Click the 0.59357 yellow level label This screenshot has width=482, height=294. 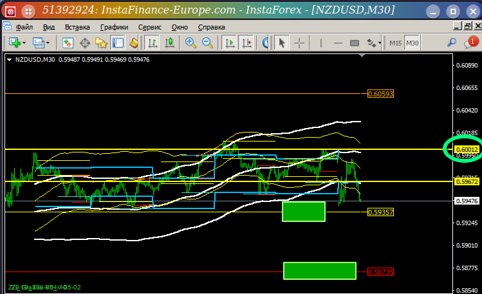(x=380, y=212)
